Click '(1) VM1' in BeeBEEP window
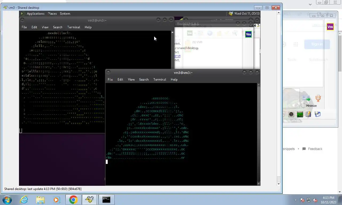This screenshot has width=342, height=205. click(197, 42)
